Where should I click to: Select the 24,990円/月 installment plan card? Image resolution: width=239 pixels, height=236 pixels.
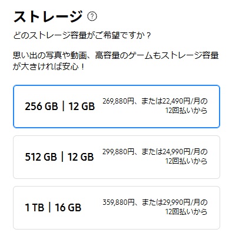(x=117, y=157)
